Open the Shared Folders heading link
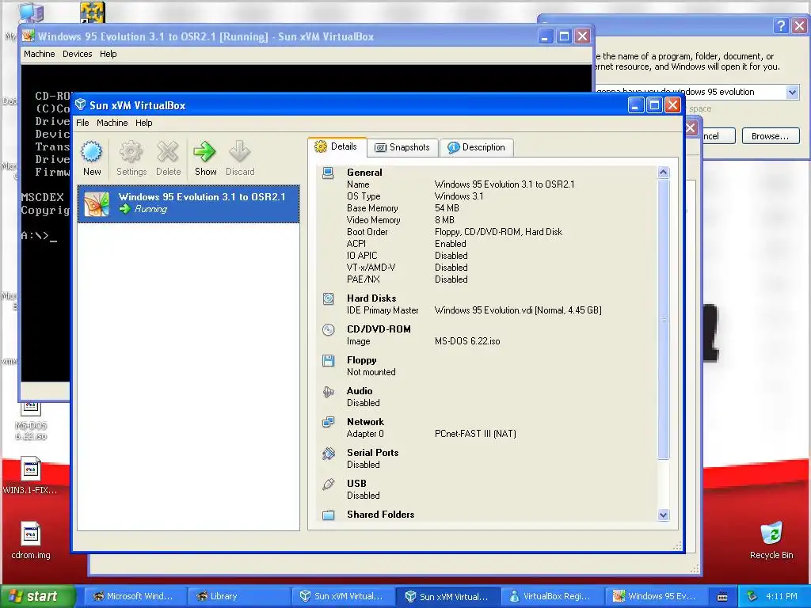Image resolution: width=811 pixels, height=608 pixels. pyautogui.click(x=380, y=515)
